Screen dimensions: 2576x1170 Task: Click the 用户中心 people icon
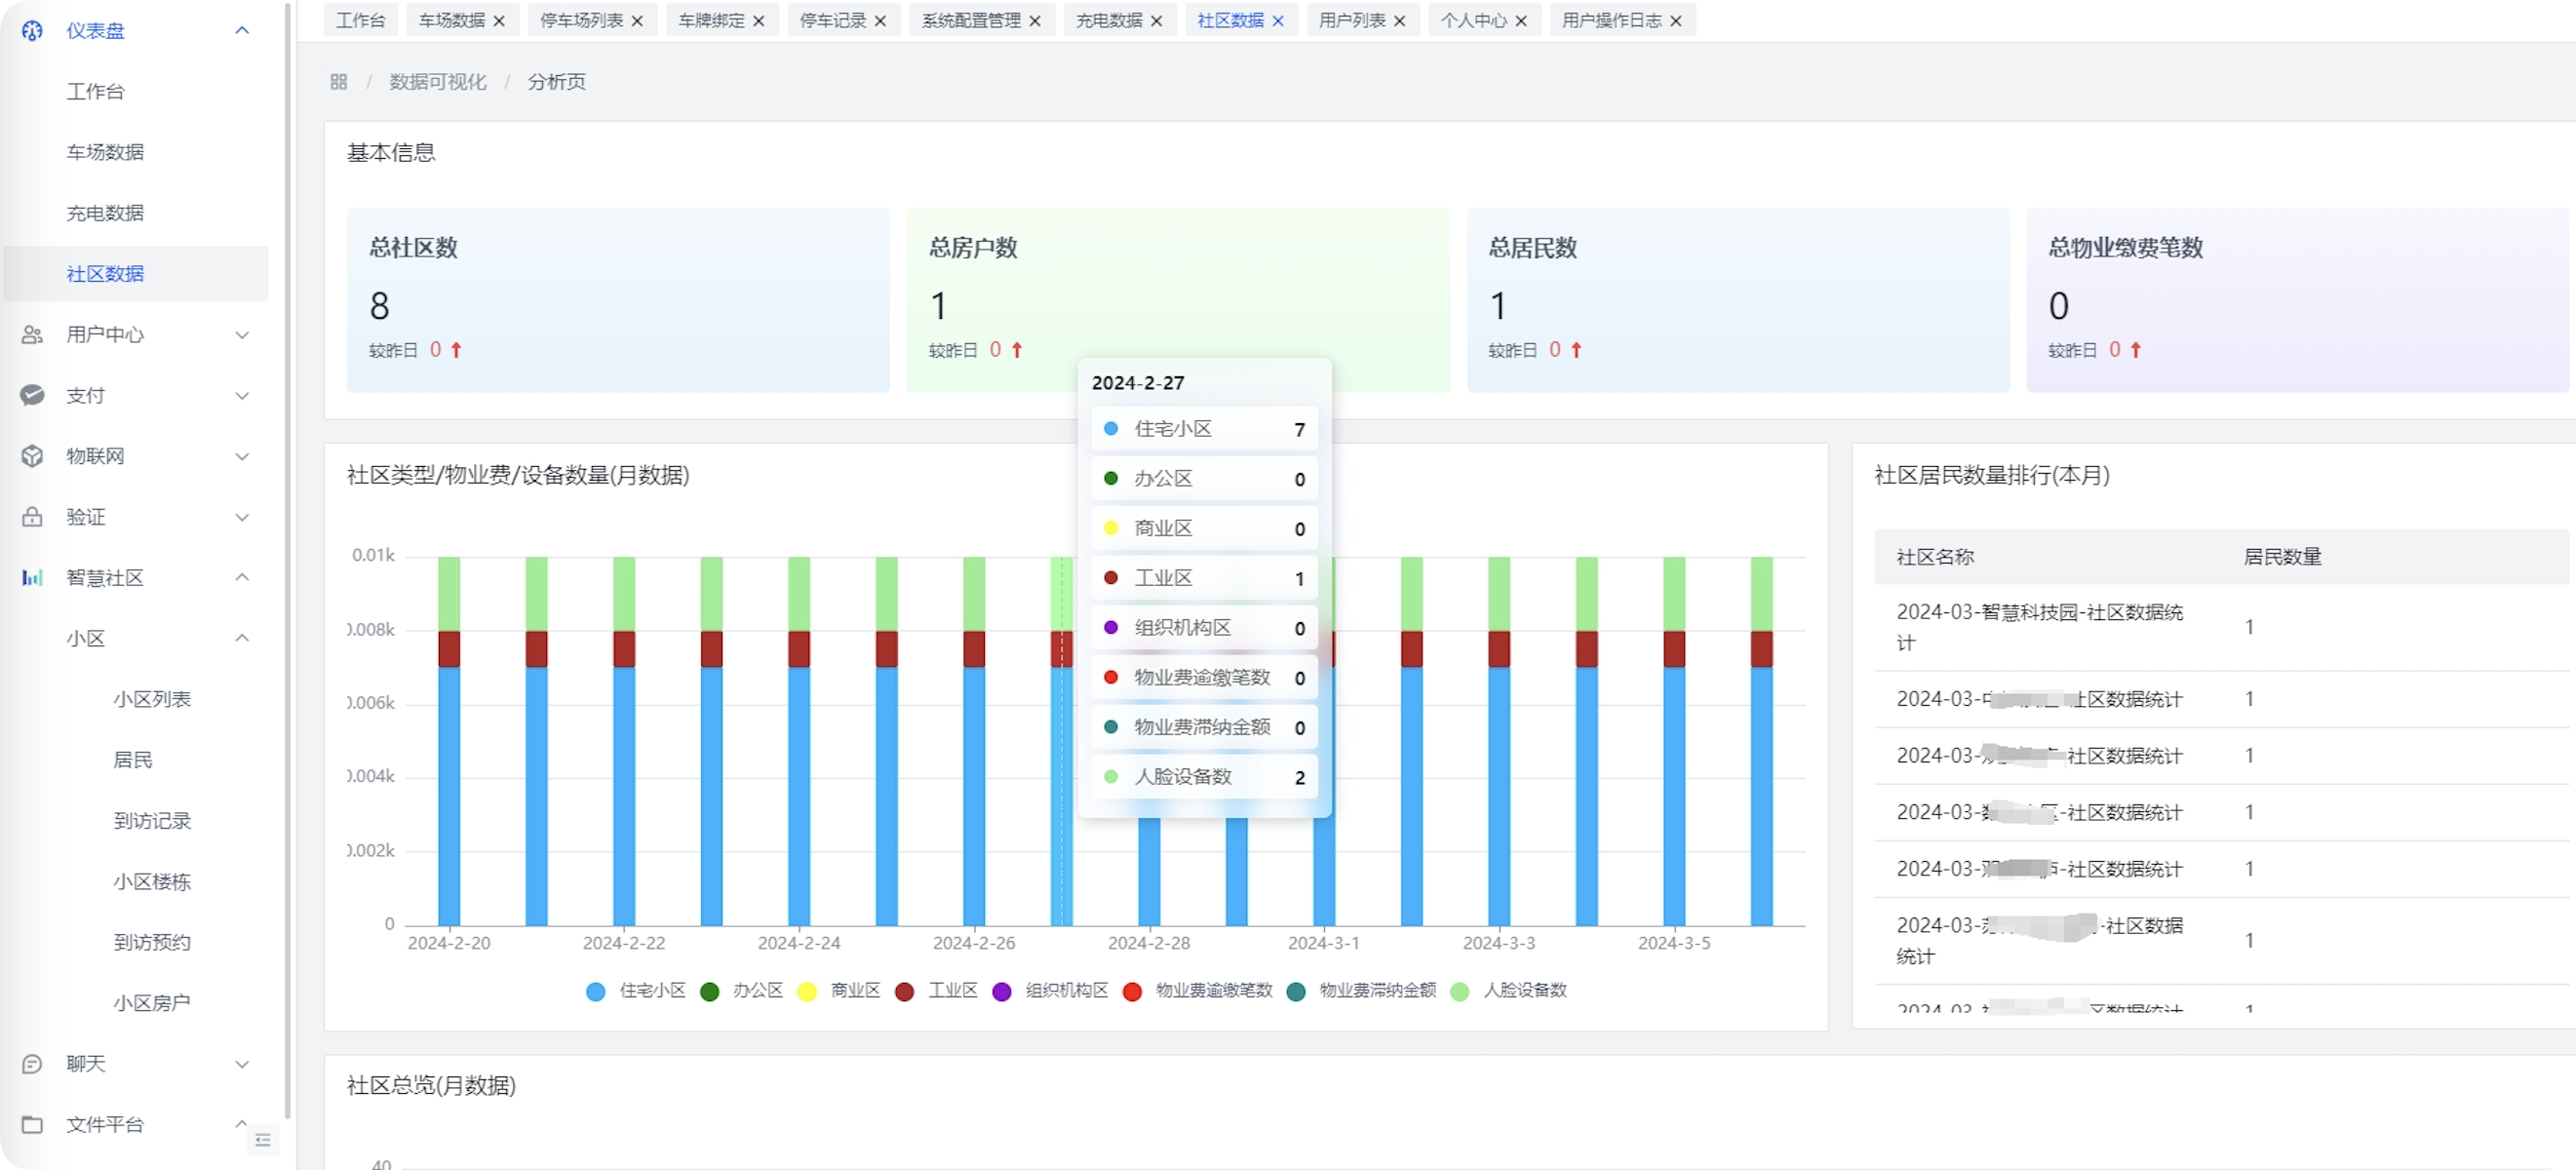pyautogui.click(x=32, y=335)
